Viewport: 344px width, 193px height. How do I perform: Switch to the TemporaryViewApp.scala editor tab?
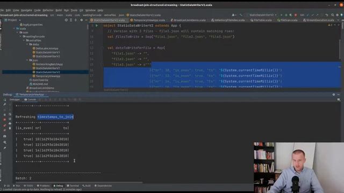click(148, 20)
